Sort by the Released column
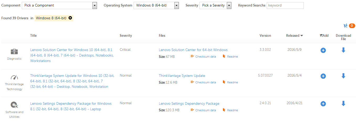The height and width of the screenshot is (123, 356). [x=295, y=36]
